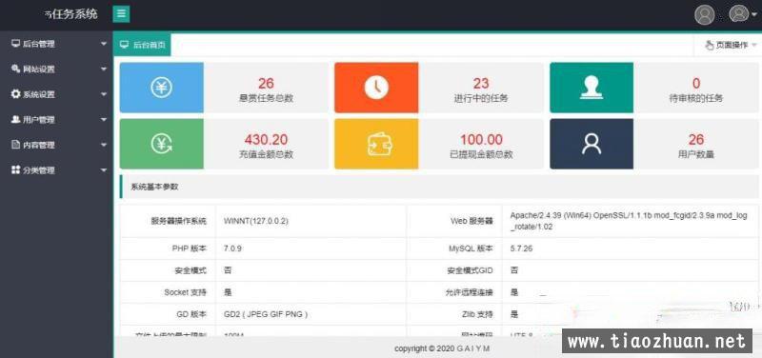Expand the 用户管理 sidebar menu arrow
762x358 pixels.
(x=103, y=120)
